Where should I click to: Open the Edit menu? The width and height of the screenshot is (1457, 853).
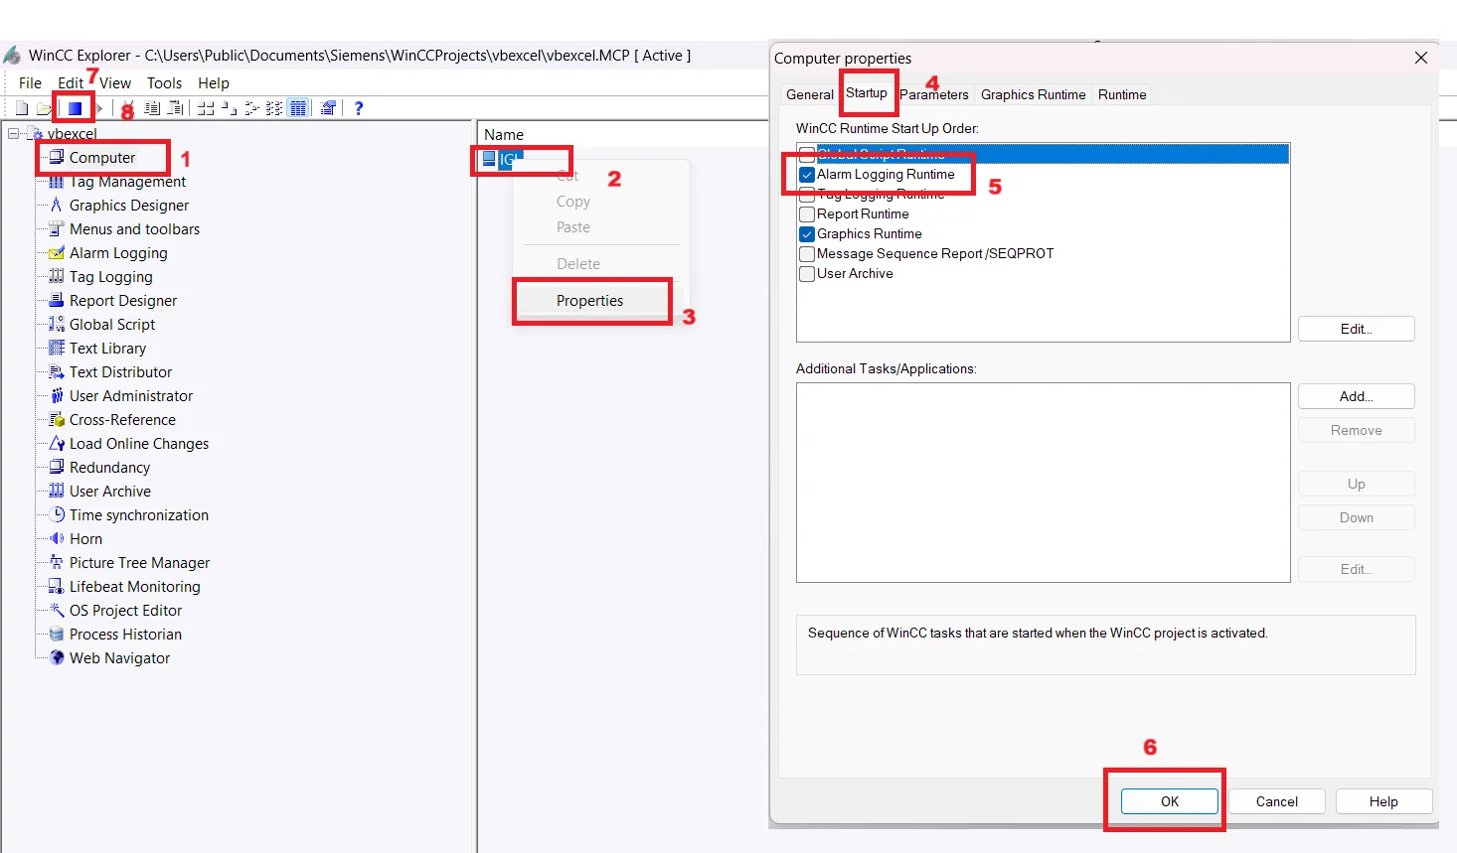[70, 83]
